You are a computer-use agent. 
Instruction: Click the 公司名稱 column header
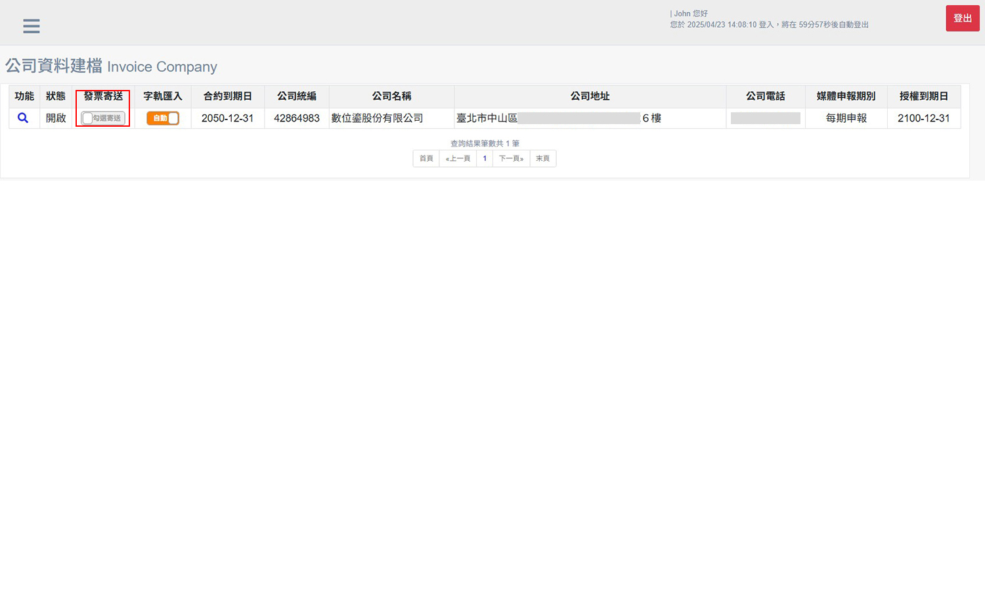391,97
